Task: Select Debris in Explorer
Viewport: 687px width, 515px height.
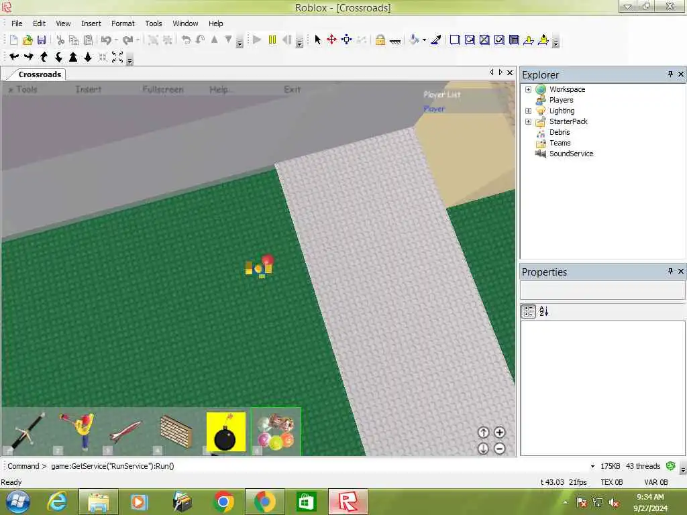Action: point(560,132)
